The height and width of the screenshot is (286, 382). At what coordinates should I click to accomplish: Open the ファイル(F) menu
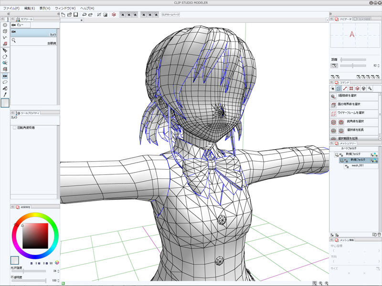[11, 8]
